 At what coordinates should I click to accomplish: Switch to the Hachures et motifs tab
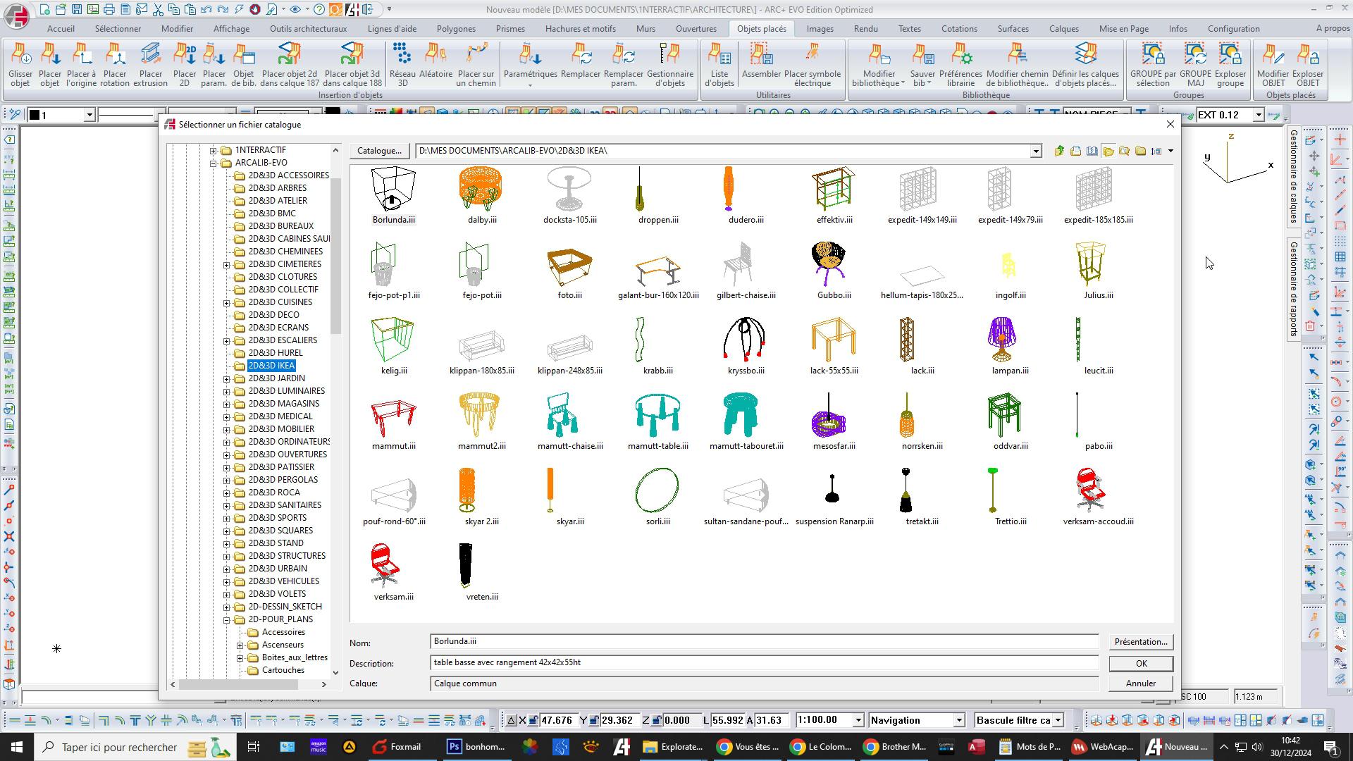(x=580, y=29)
